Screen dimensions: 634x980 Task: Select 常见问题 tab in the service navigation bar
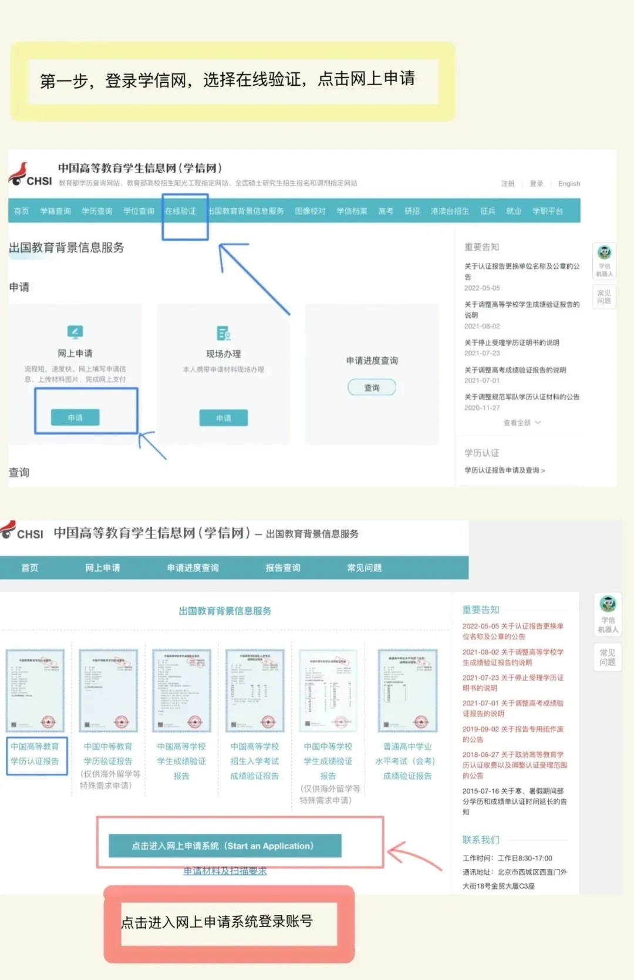pyautogui.click(x=365, y=568)
